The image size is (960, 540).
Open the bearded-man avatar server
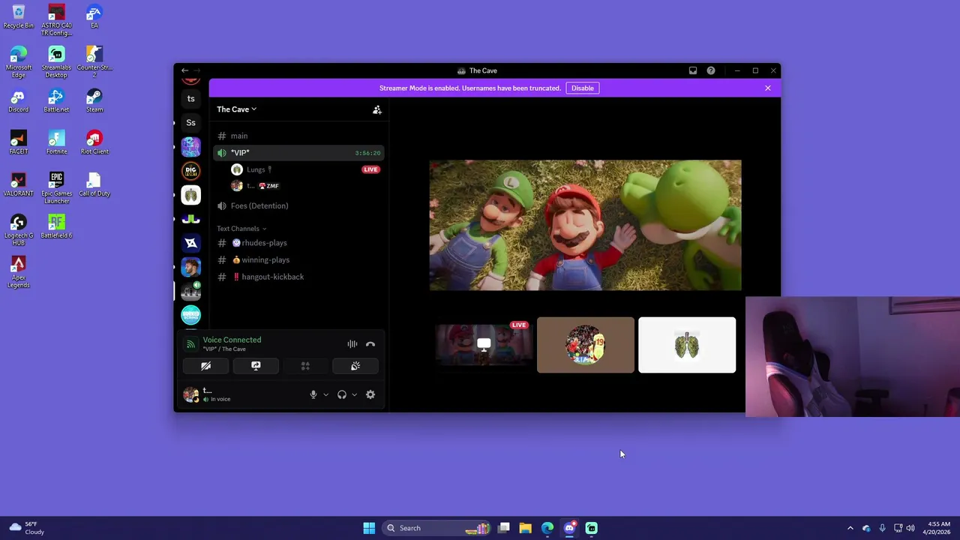point(190,267)
